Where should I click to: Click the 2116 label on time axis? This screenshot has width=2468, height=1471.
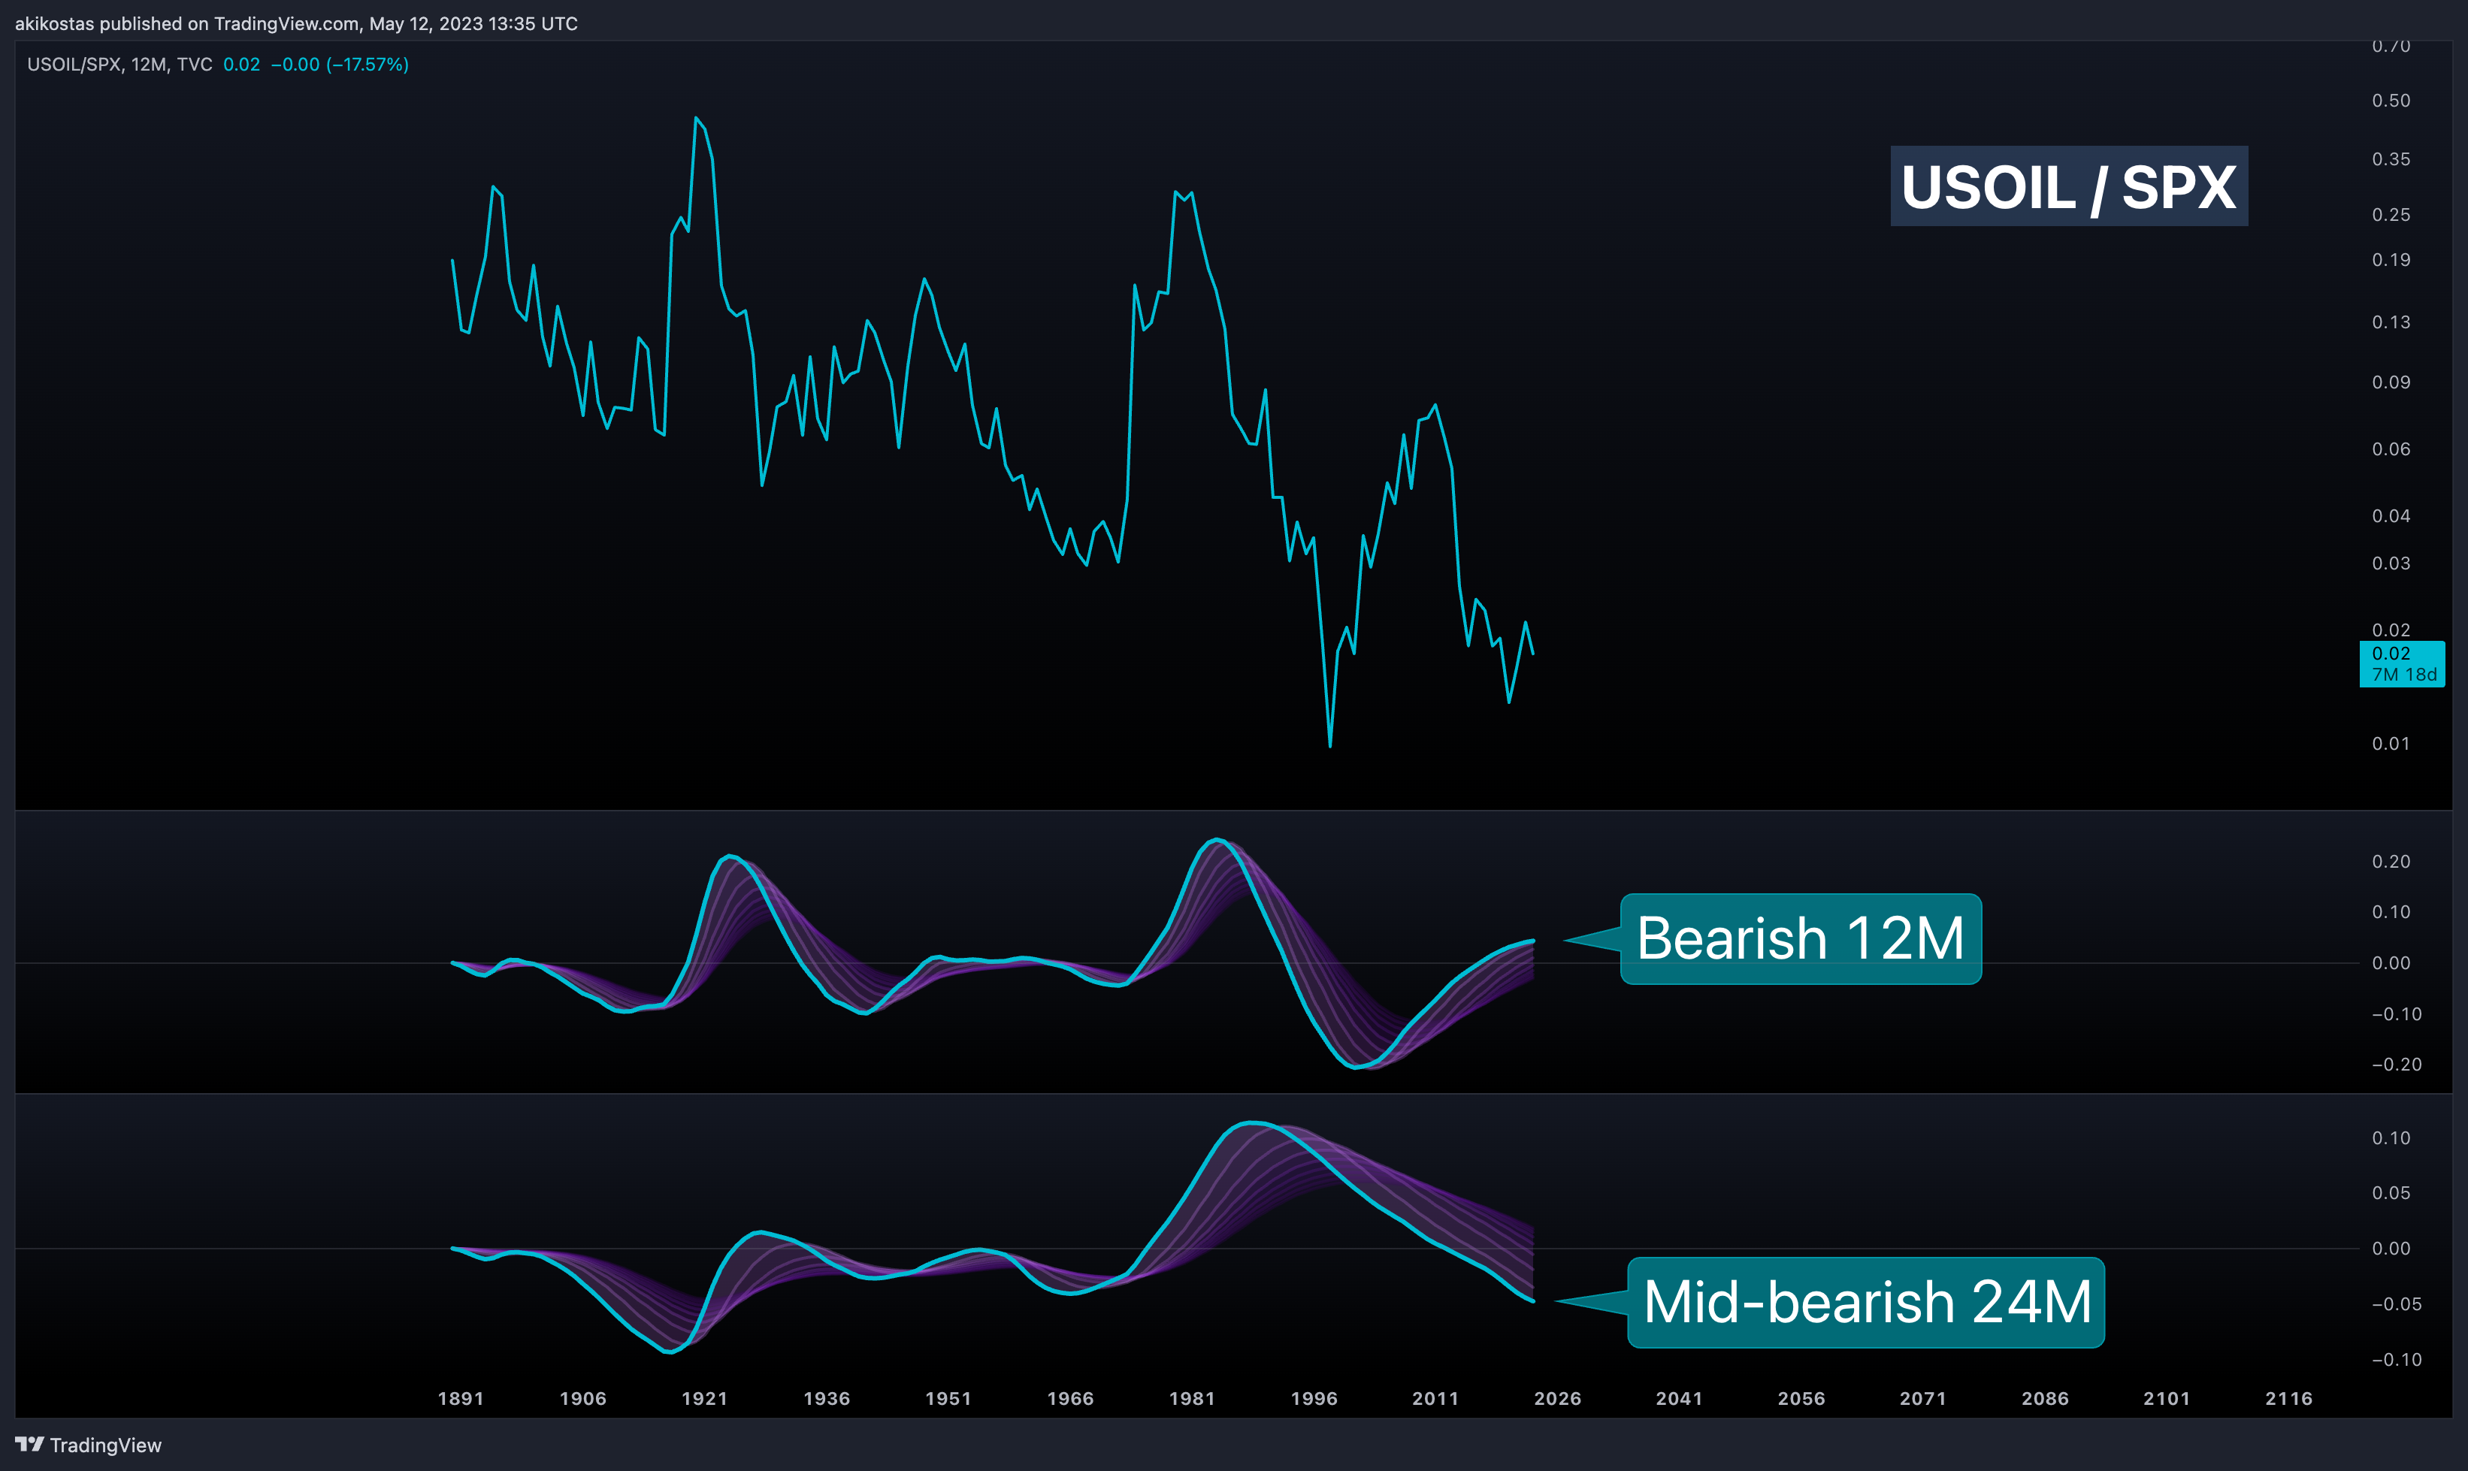pyautogui.click(x=2290, y=1399)
